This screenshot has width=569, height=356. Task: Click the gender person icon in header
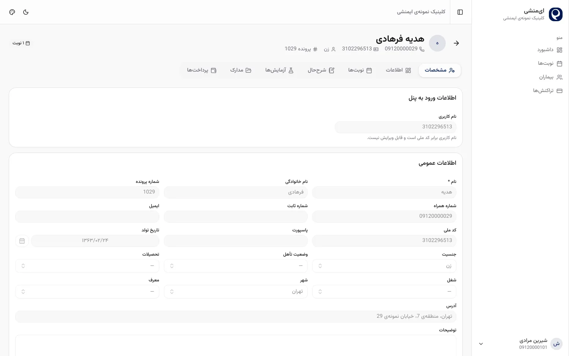333,49
